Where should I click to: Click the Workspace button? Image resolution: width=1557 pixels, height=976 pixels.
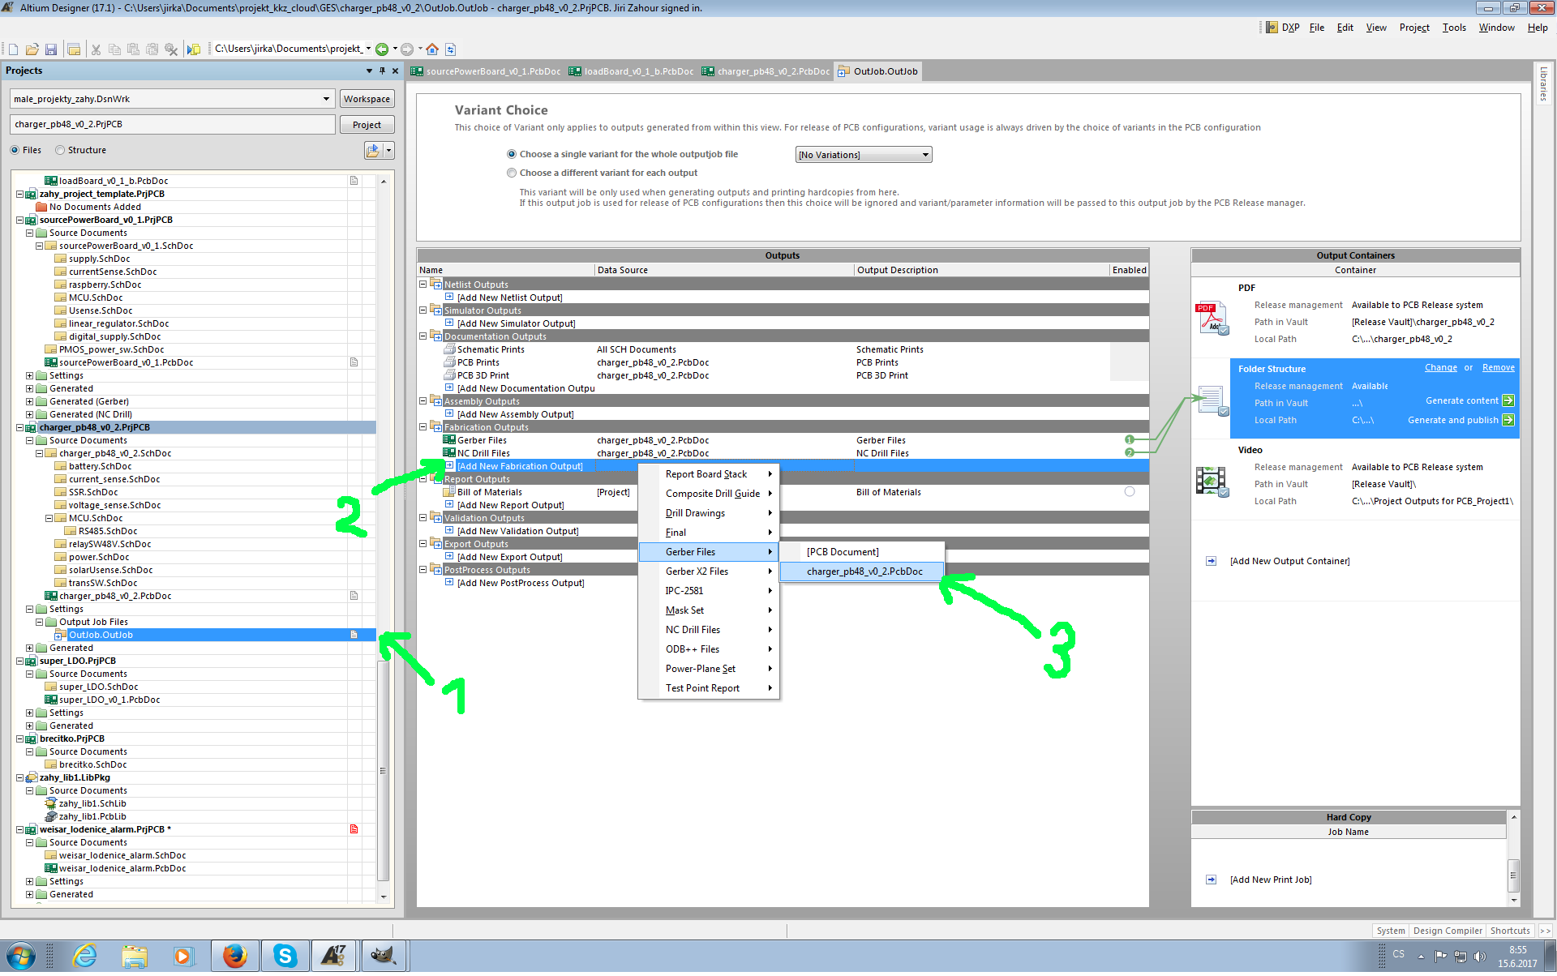pyautogui.click(x=367, y=100)
